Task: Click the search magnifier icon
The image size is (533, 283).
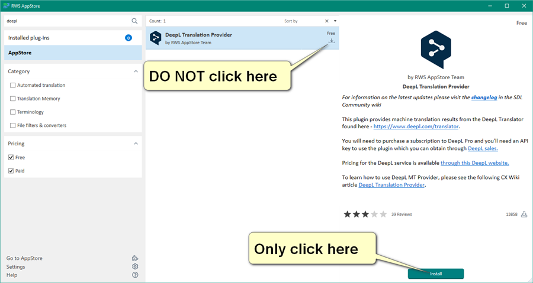Action: click(134, 21)
